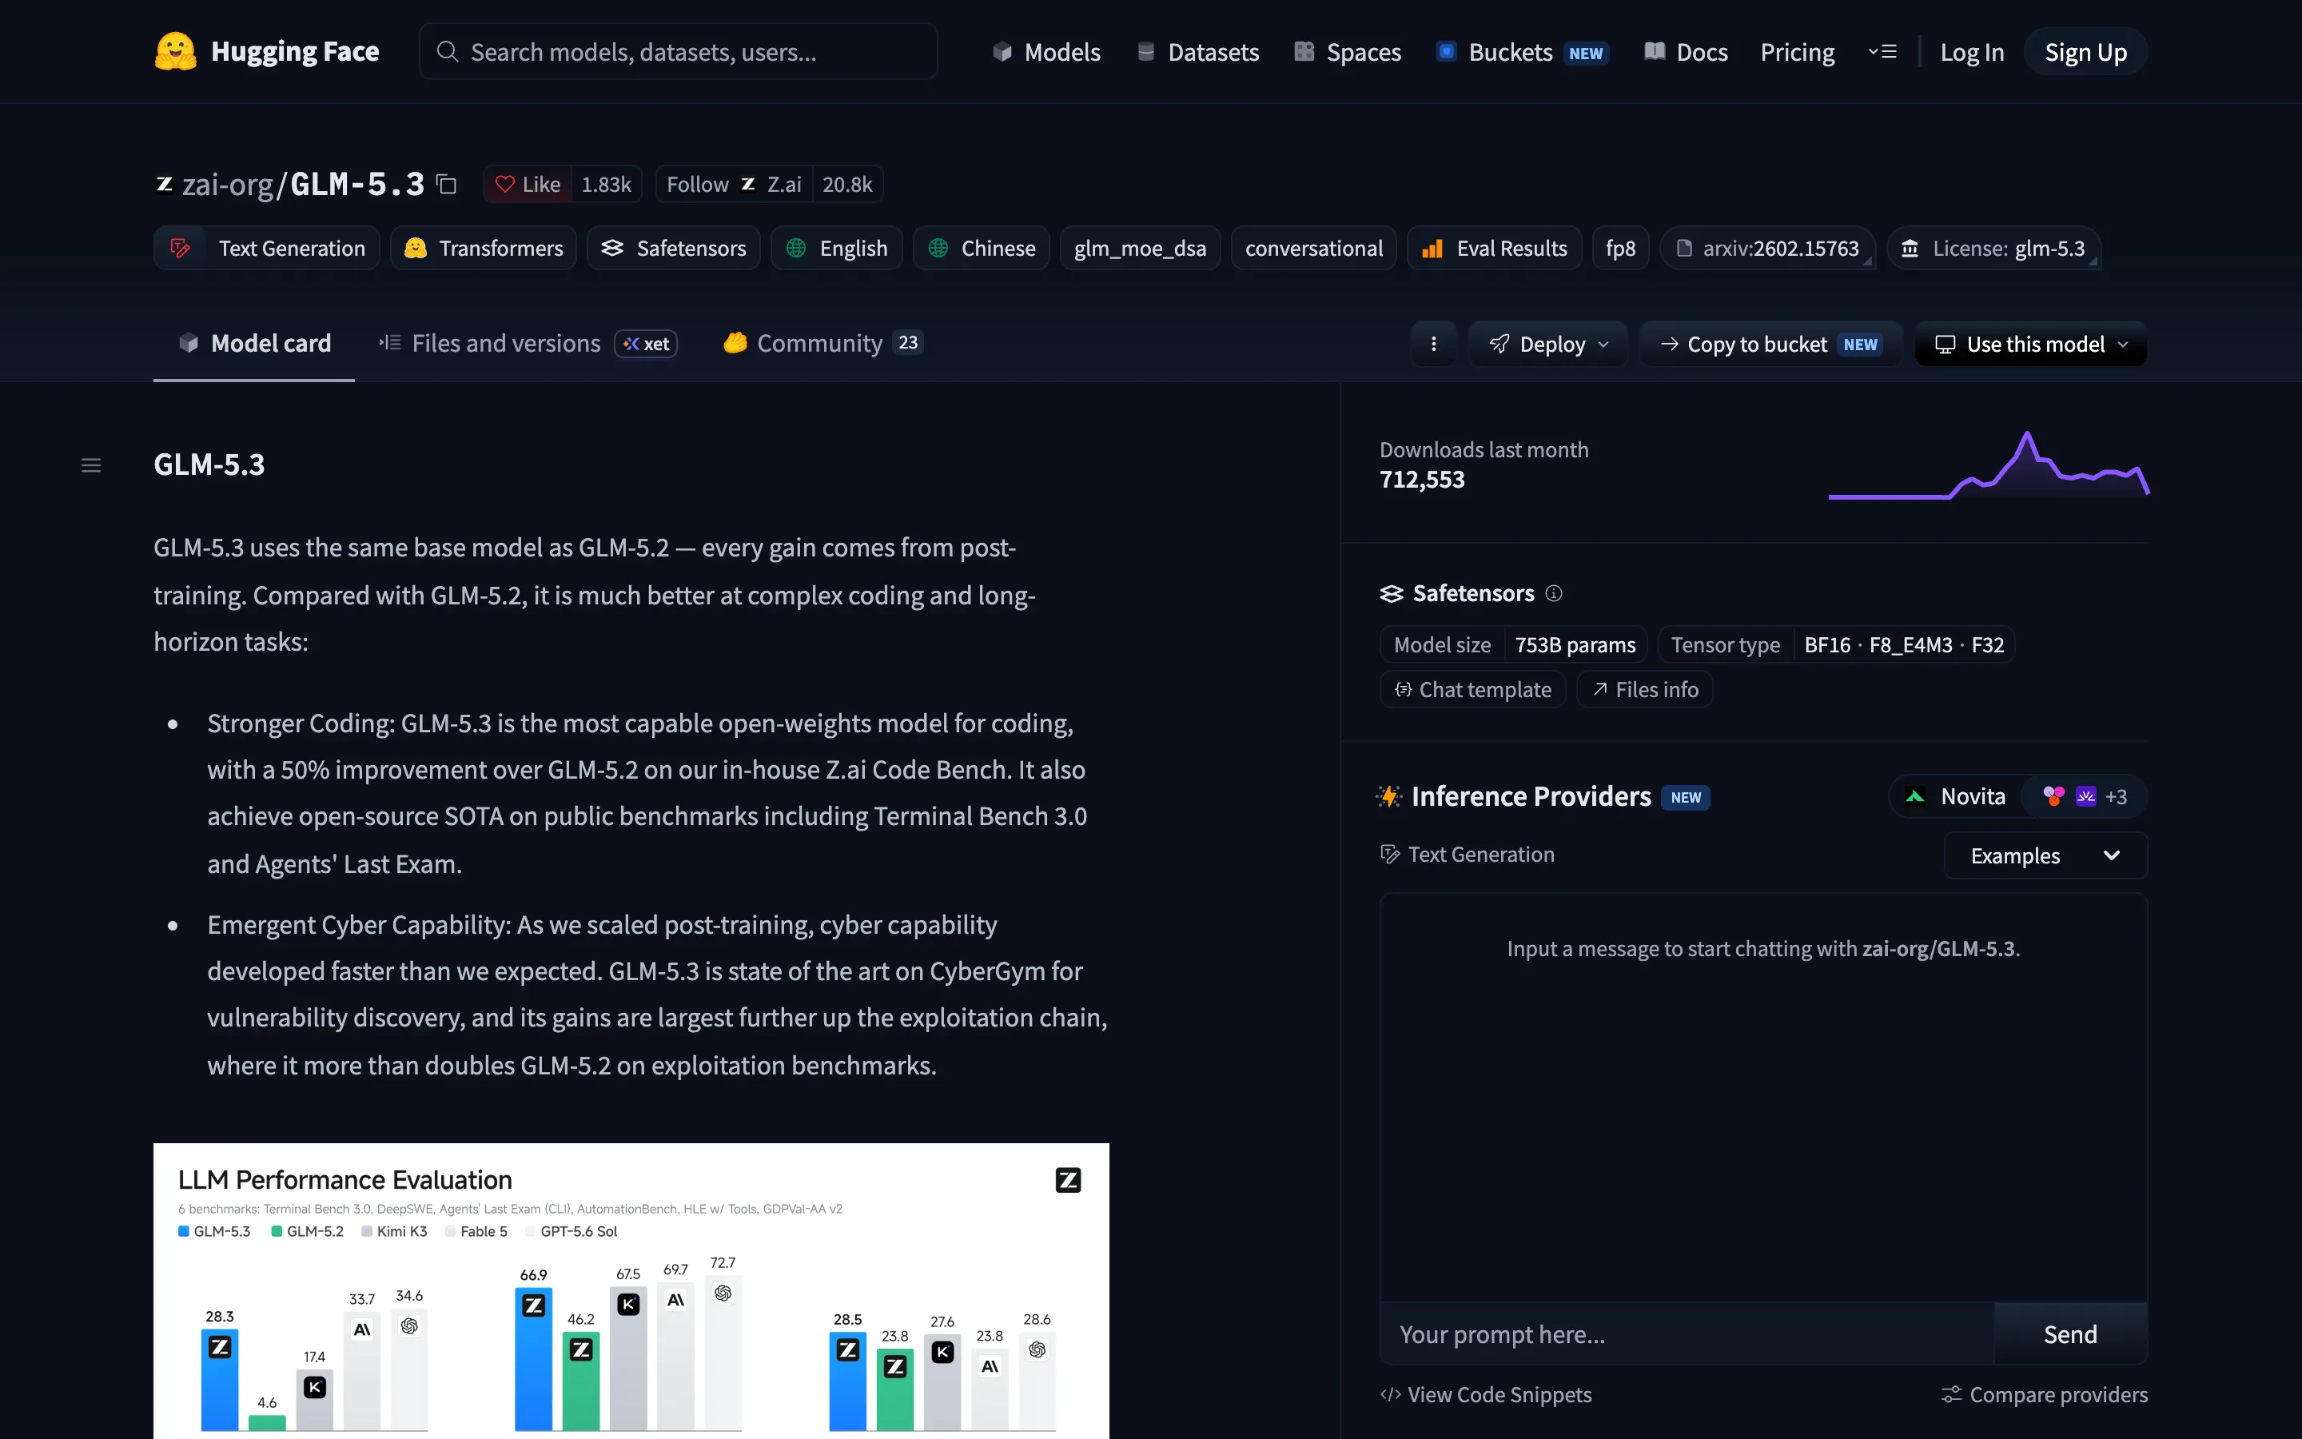Image resolution: width=2302 pixels, height=1439 pixels.
Task: Click the xet storage badge
Action: point(646,344)
